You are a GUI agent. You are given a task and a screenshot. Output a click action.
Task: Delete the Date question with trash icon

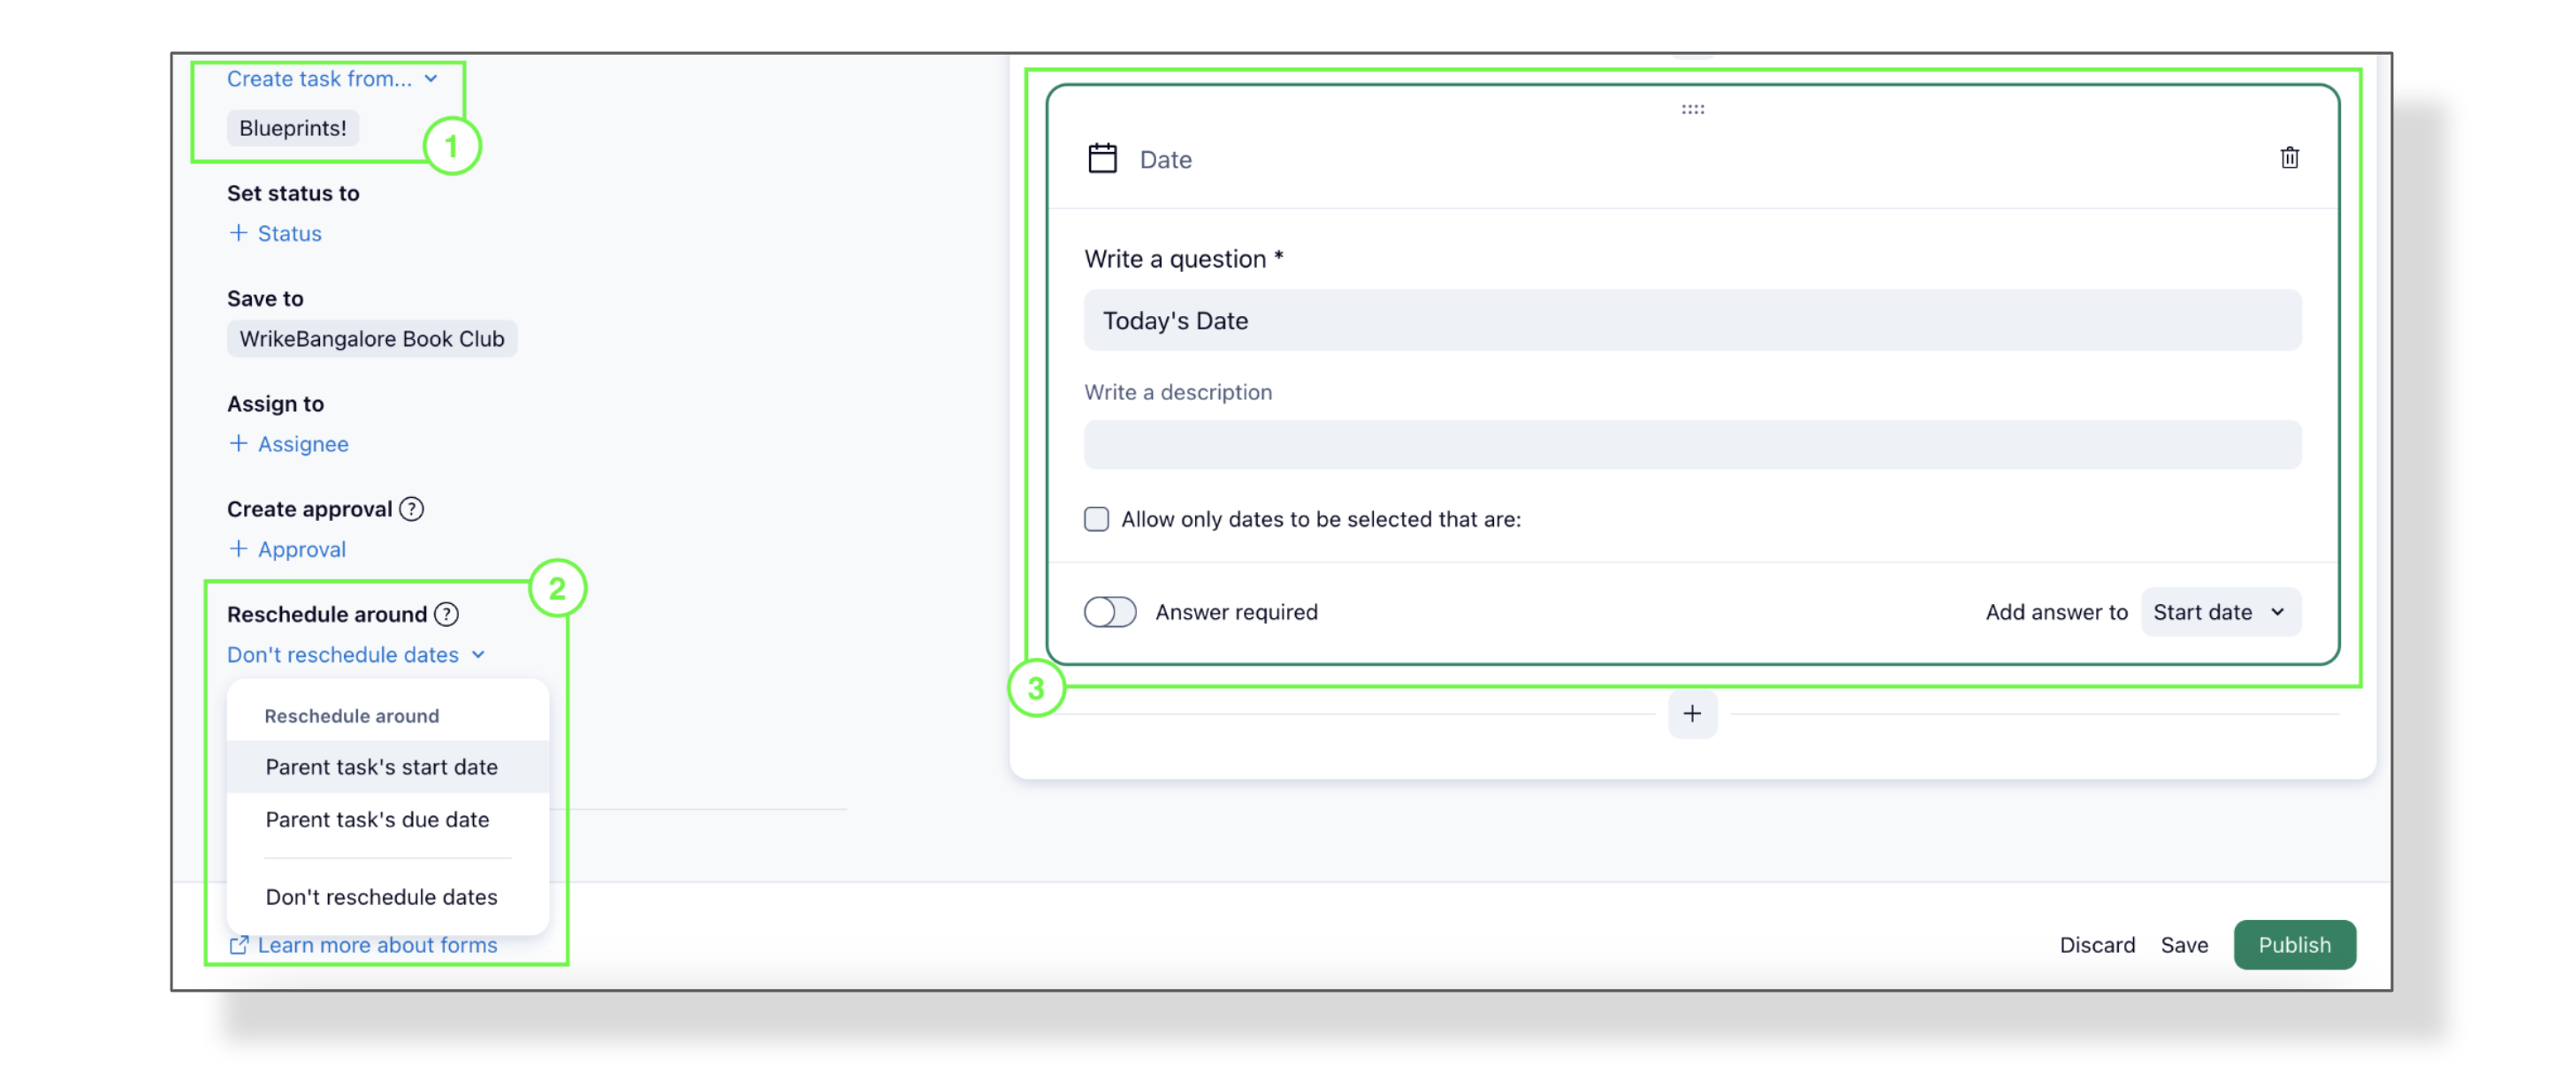tap(2289, 158)
